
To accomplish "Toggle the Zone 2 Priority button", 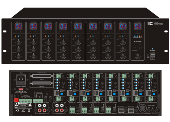I will click(x=36, y=36).
